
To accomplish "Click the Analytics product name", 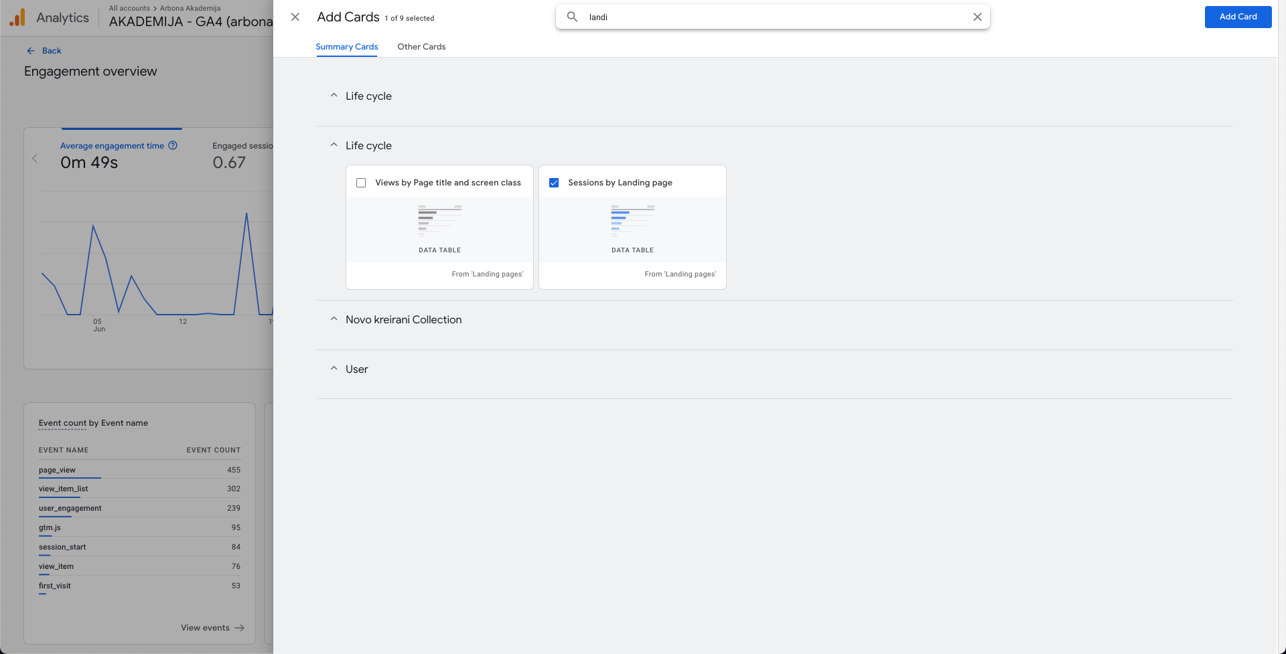I will pos(62,18).
